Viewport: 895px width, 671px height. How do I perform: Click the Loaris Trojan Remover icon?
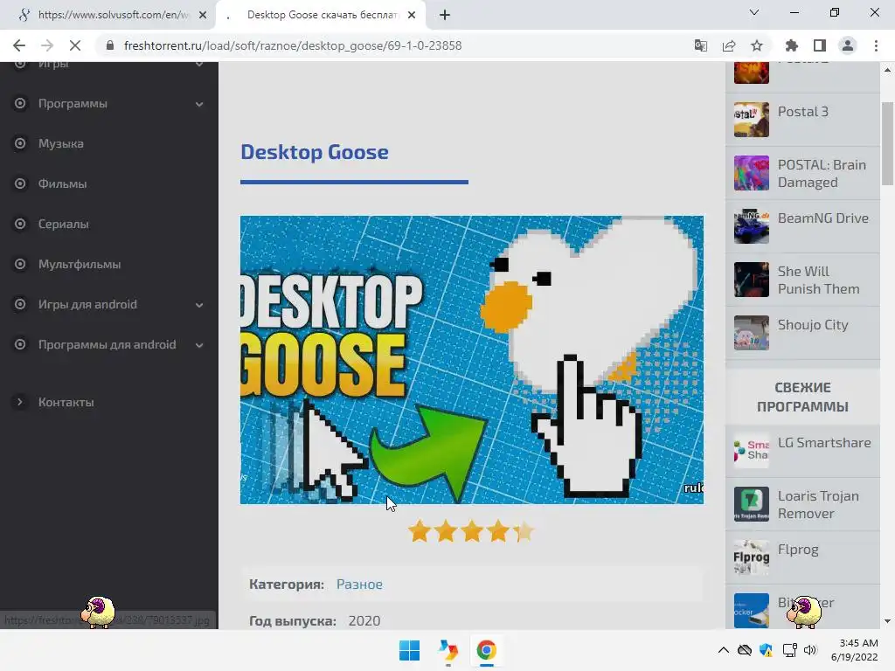(751, 504)
